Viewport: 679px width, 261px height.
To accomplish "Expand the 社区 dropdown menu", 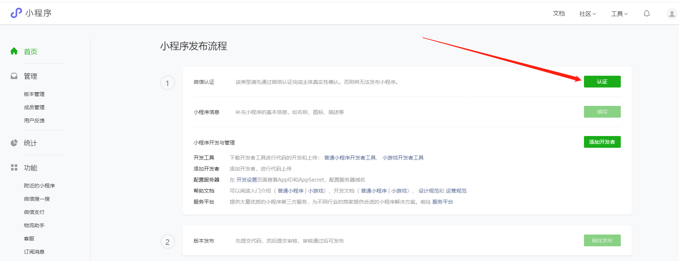I will click(x=588, y=14).
